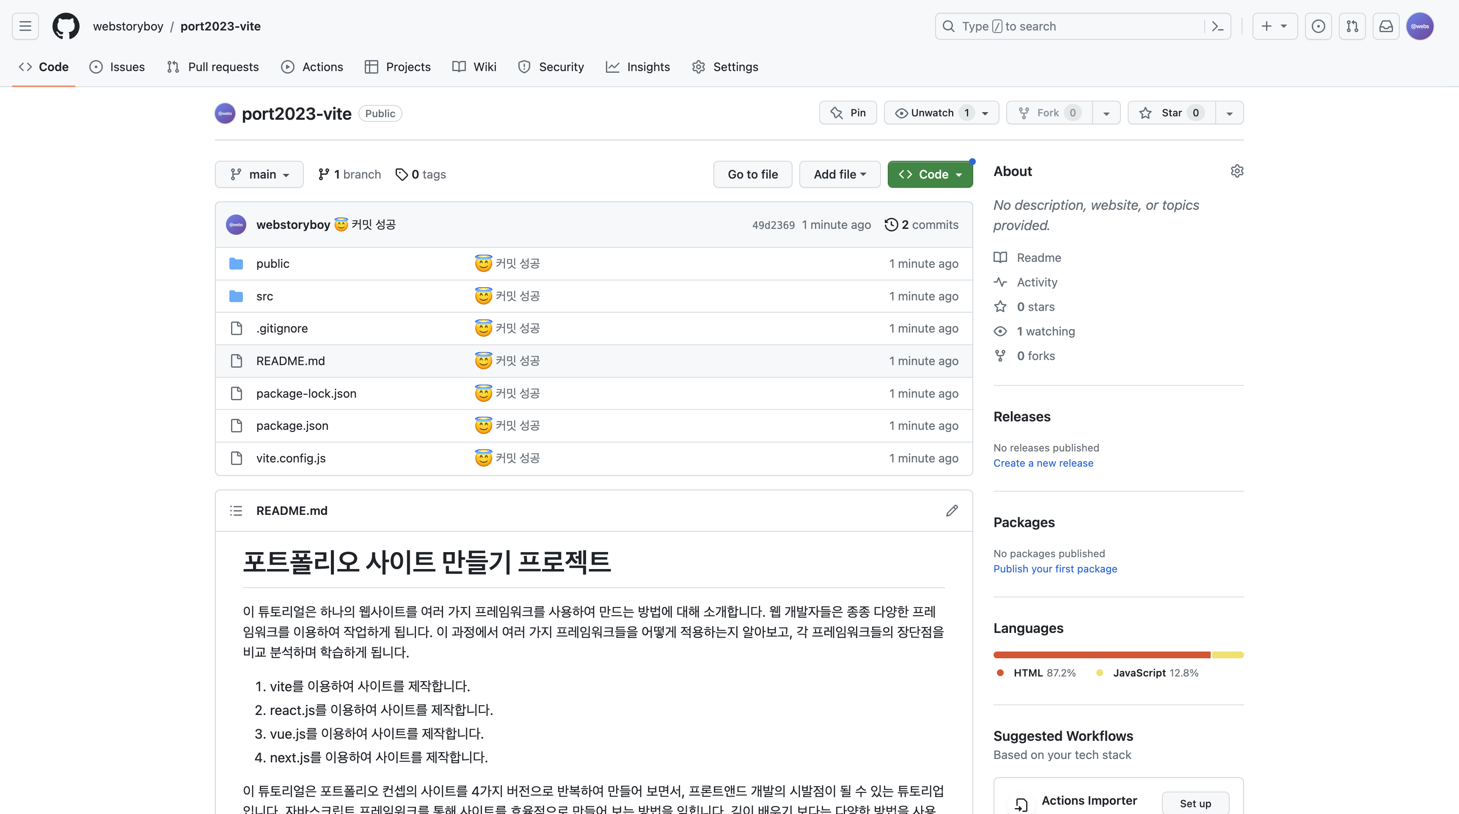The height and width of the screenshot is (814, 1459).
Task: Switch to the Issues tab
Action: pos(117,67)
